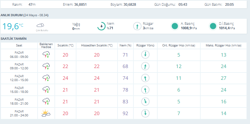Click the 1014,4hPa pressure value
Screen dimensions: 250x124
[227, 28]
